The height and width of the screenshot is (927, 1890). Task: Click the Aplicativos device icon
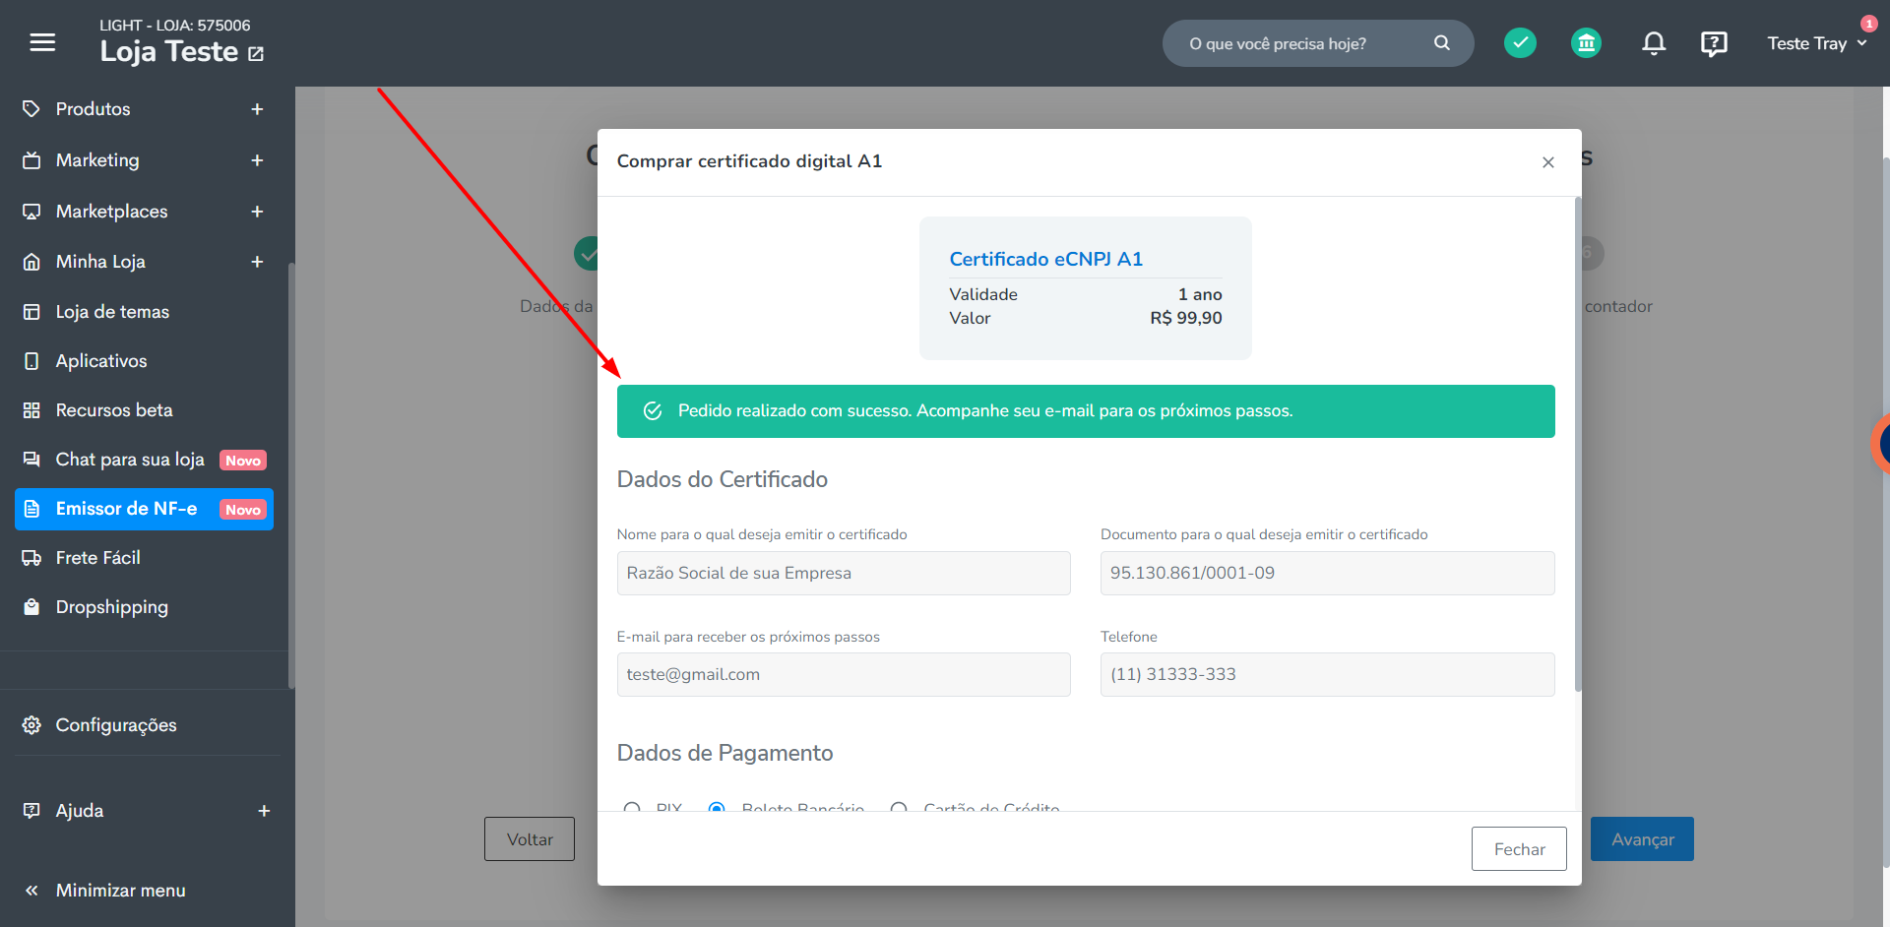(x=31, y=361)
